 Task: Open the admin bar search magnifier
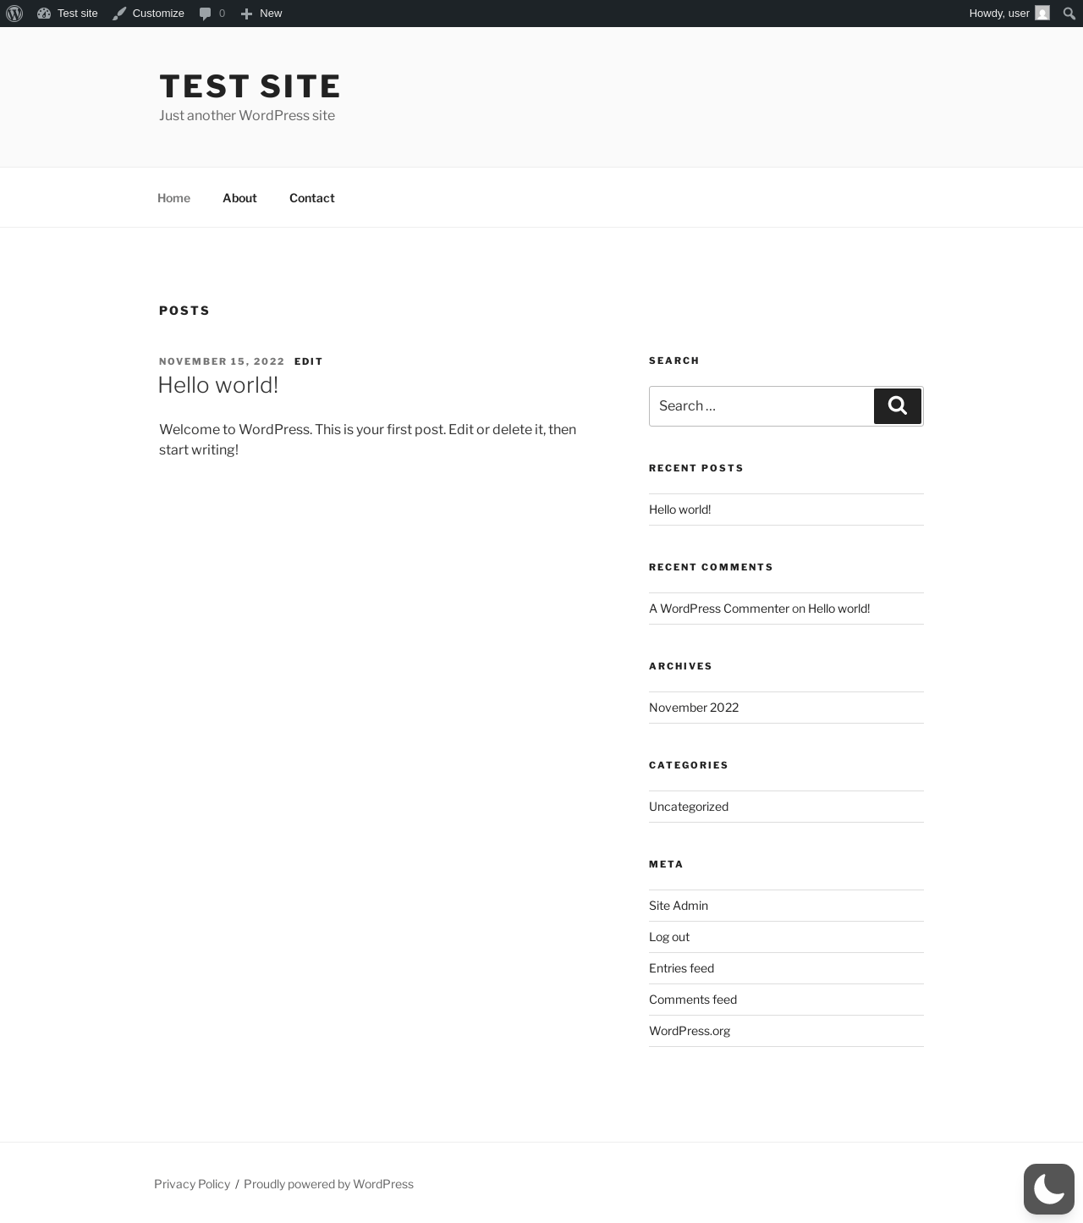1069,14
